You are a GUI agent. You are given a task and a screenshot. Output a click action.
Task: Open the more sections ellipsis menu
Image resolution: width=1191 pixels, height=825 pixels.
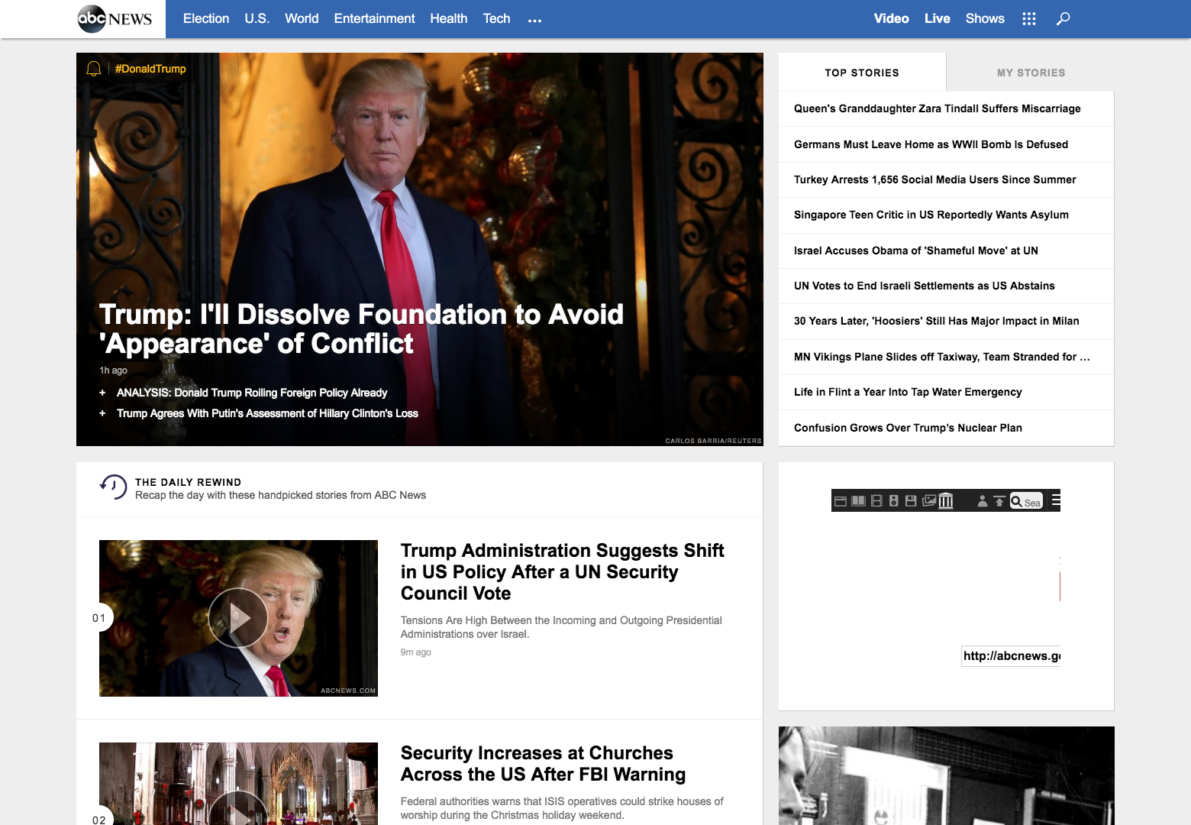(534, 20)
